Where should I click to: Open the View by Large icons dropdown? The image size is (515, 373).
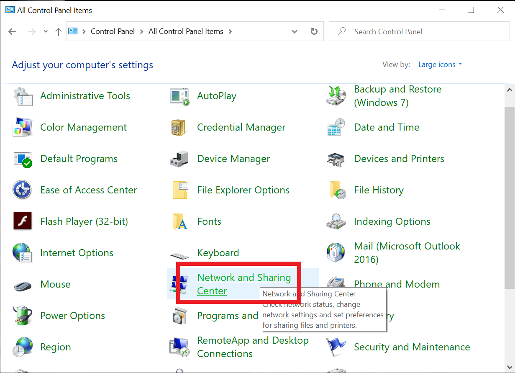tap(440, 64)
